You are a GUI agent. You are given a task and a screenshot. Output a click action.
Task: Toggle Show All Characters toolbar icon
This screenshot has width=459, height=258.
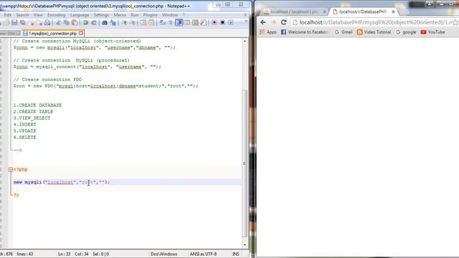click(x=171, y=22)
